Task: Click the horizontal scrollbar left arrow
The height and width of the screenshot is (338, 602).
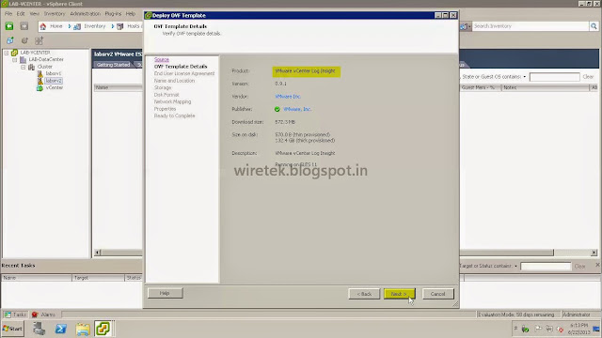Action: (98, 253)
